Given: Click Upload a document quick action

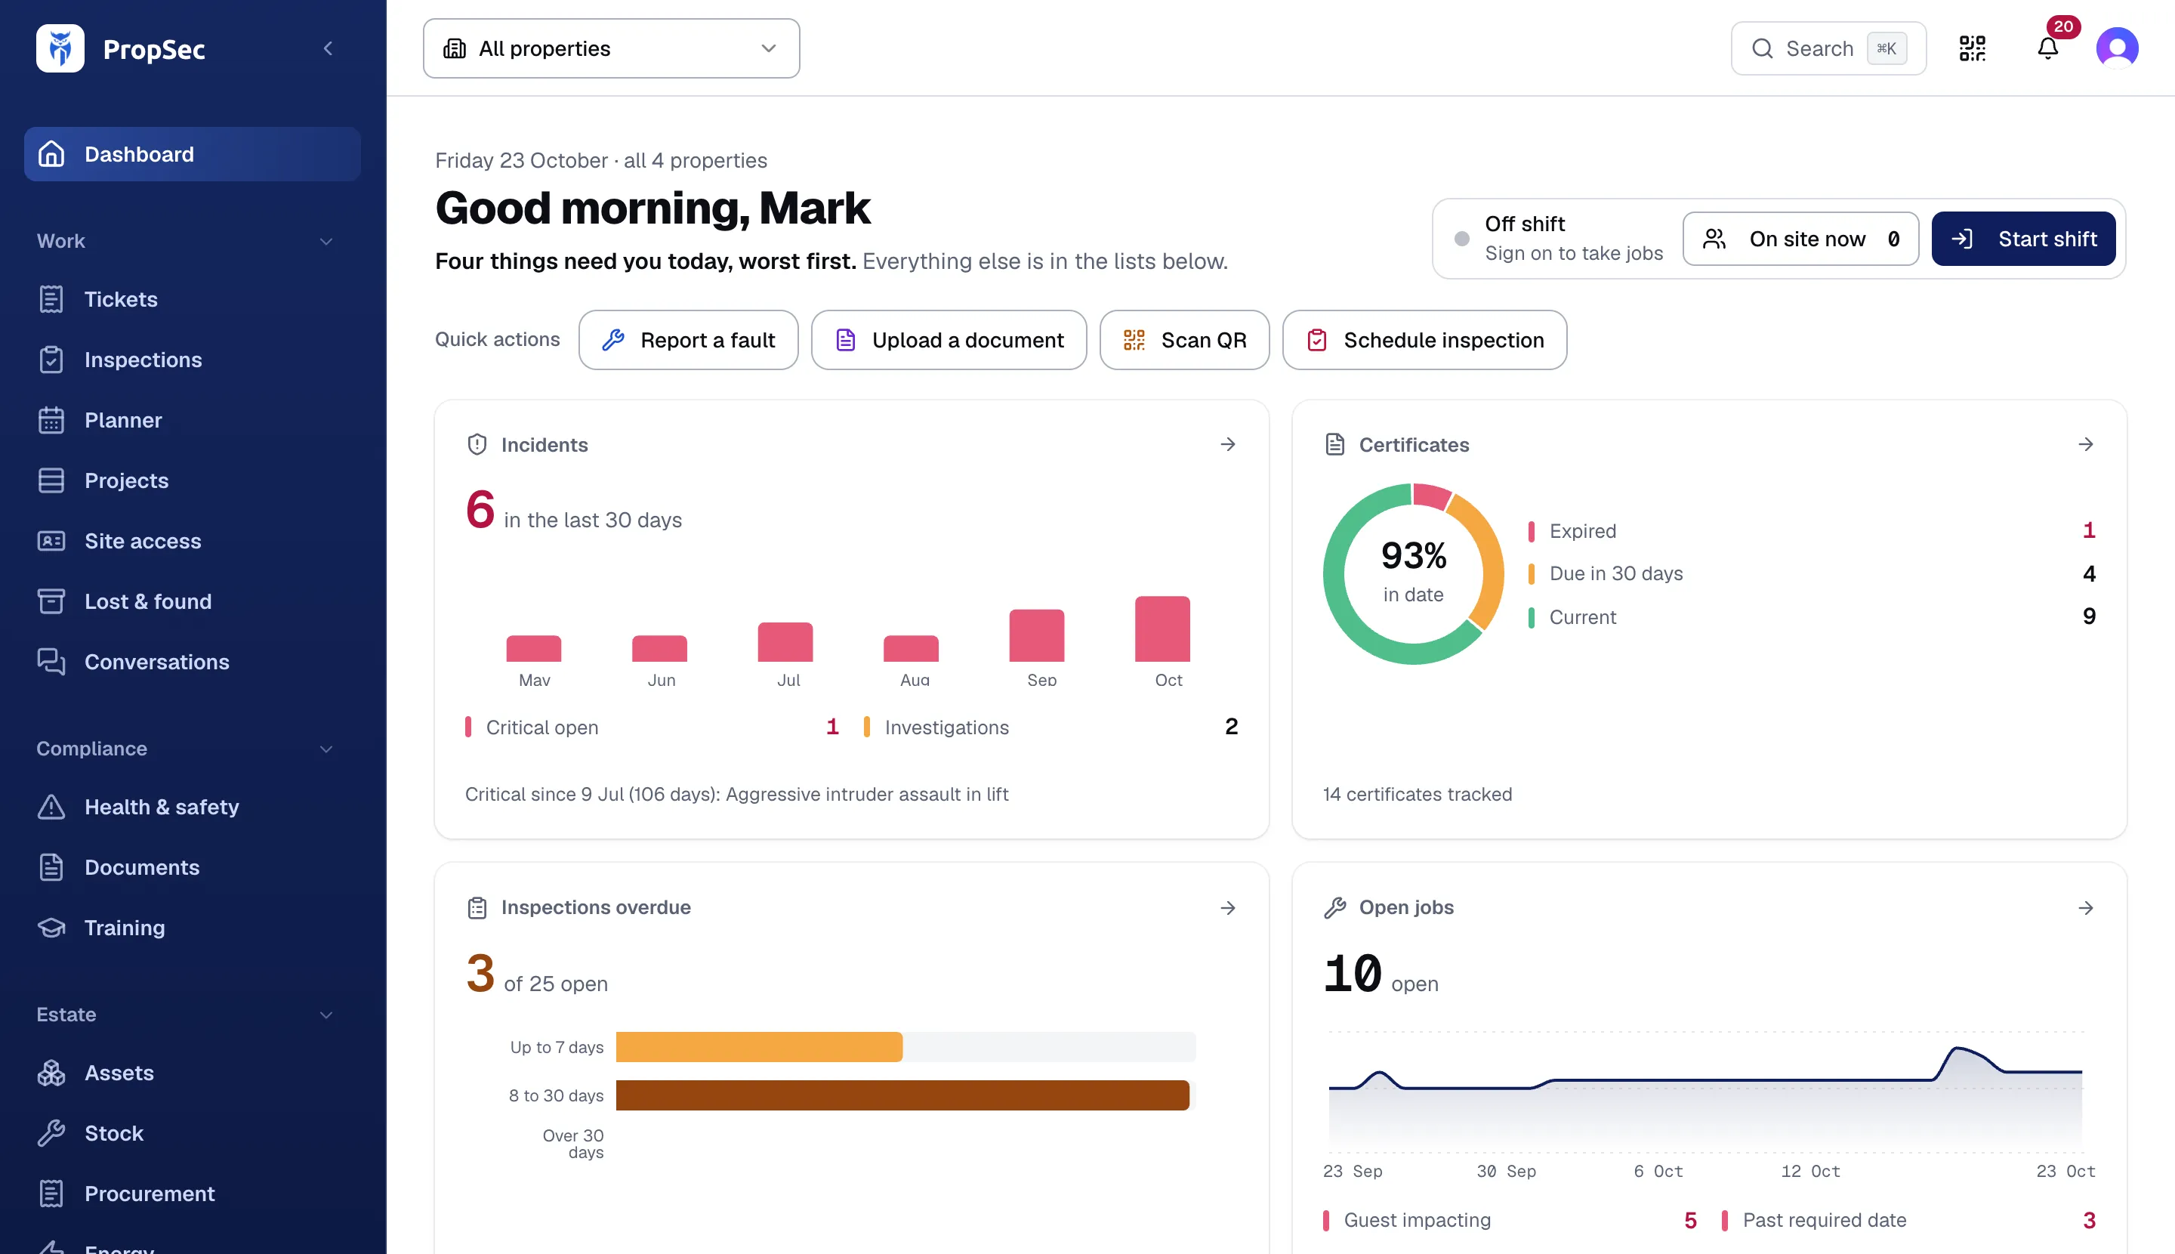Looking at the screenshot, I should pos(949,340).
